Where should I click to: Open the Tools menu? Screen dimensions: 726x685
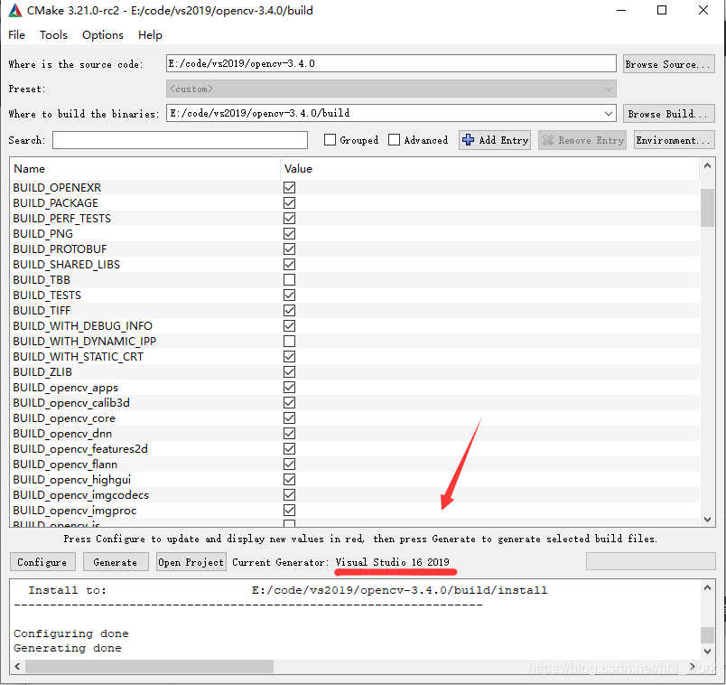click(x=53, y=34)
